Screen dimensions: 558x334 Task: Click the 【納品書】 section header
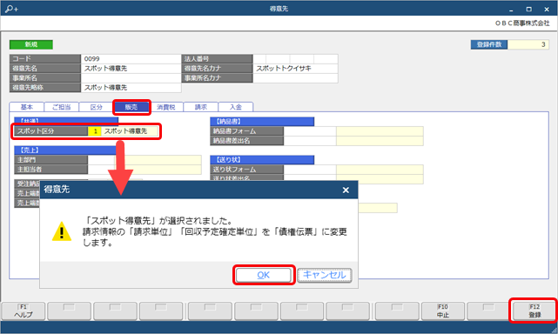[x=262, y=122]
